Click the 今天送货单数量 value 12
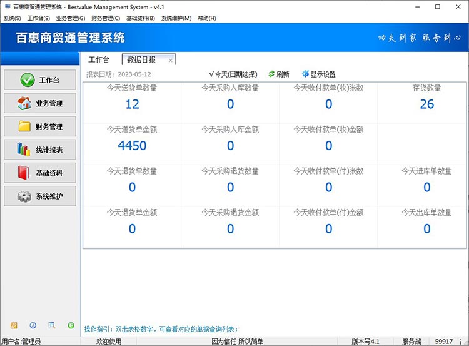Screen dimensions: 469x346 click(132, 104)
